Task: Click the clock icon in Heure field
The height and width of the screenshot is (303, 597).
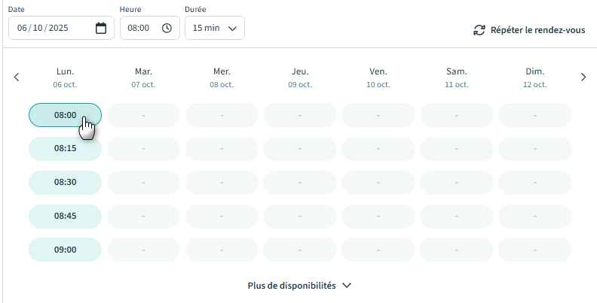Action: (167, 28)
